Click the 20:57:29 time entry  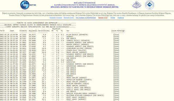(x=14, y=41)
